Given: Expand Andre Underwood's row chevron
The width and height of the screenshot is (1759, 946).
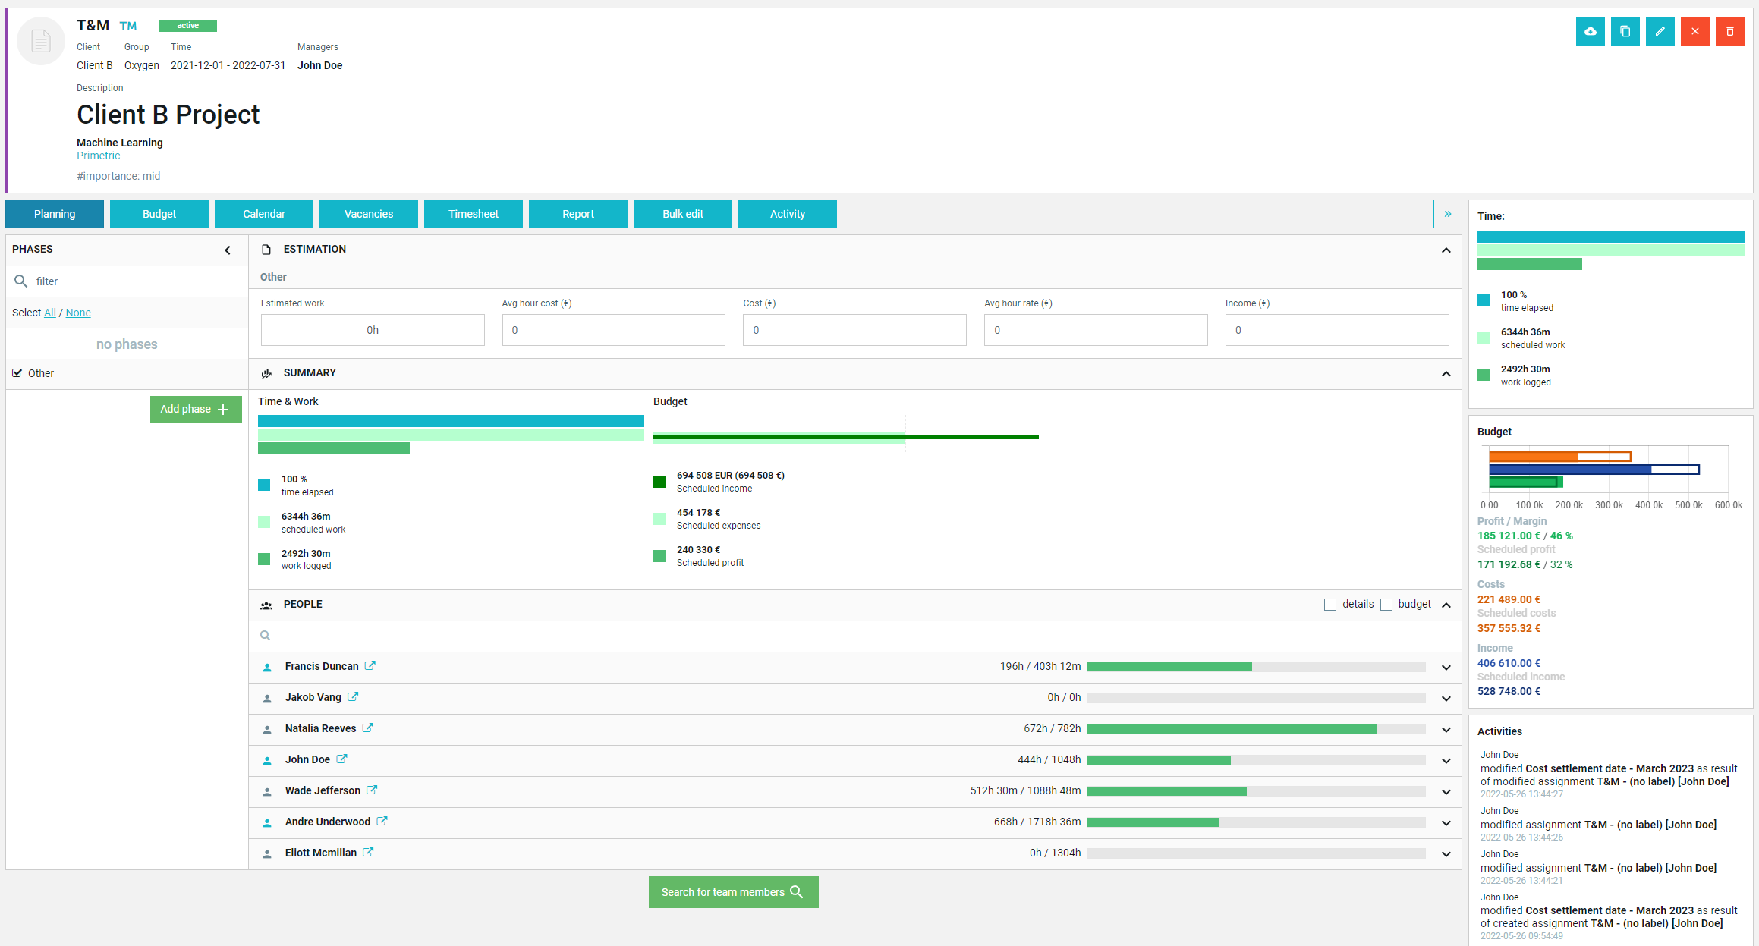Looking at the screenshot, I should click(1446, 822).
